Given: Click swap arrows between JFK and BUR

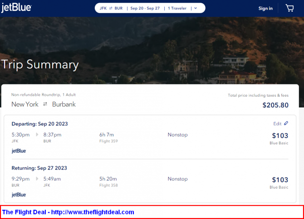Looking at the screenshot, I should (111, 8).
